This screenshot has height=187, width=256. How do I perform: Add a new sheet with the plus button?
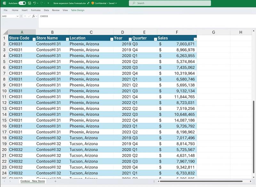click(55, 181)
